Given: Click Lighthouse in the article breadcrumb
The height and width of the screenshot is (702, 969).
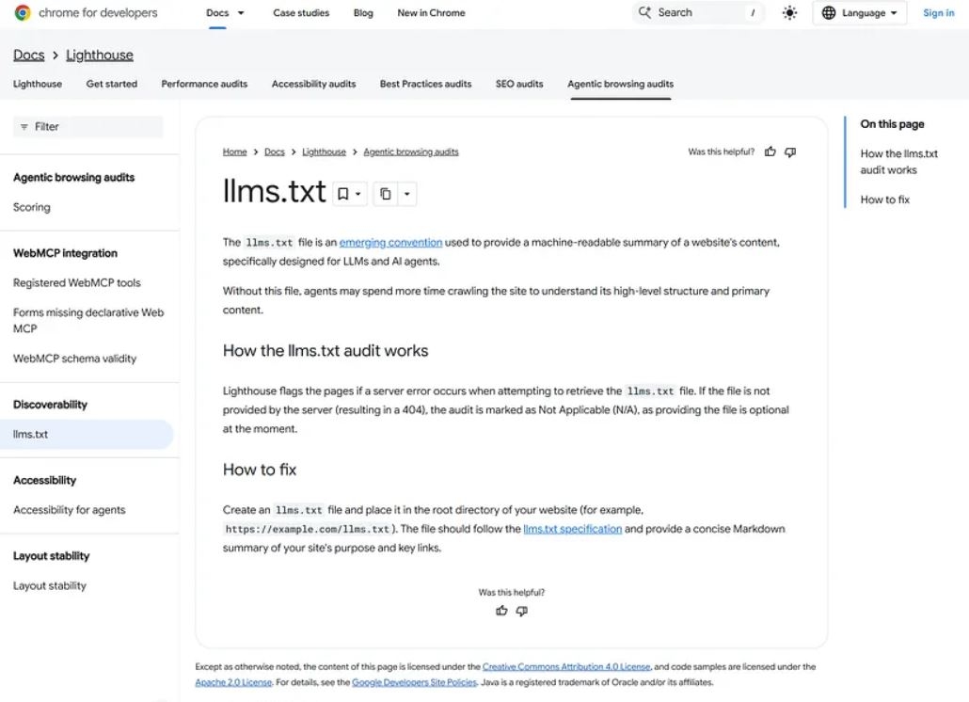Looking at the screenshot, I should click(324, 152).
